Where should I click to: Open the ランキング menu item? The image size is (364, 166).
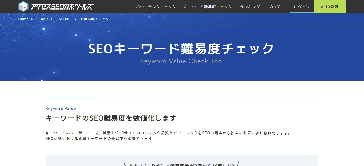pyautogui.click(x=250, y=7)
